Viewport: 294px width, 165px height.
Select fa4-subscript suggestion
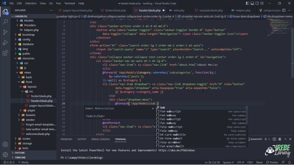201,111
